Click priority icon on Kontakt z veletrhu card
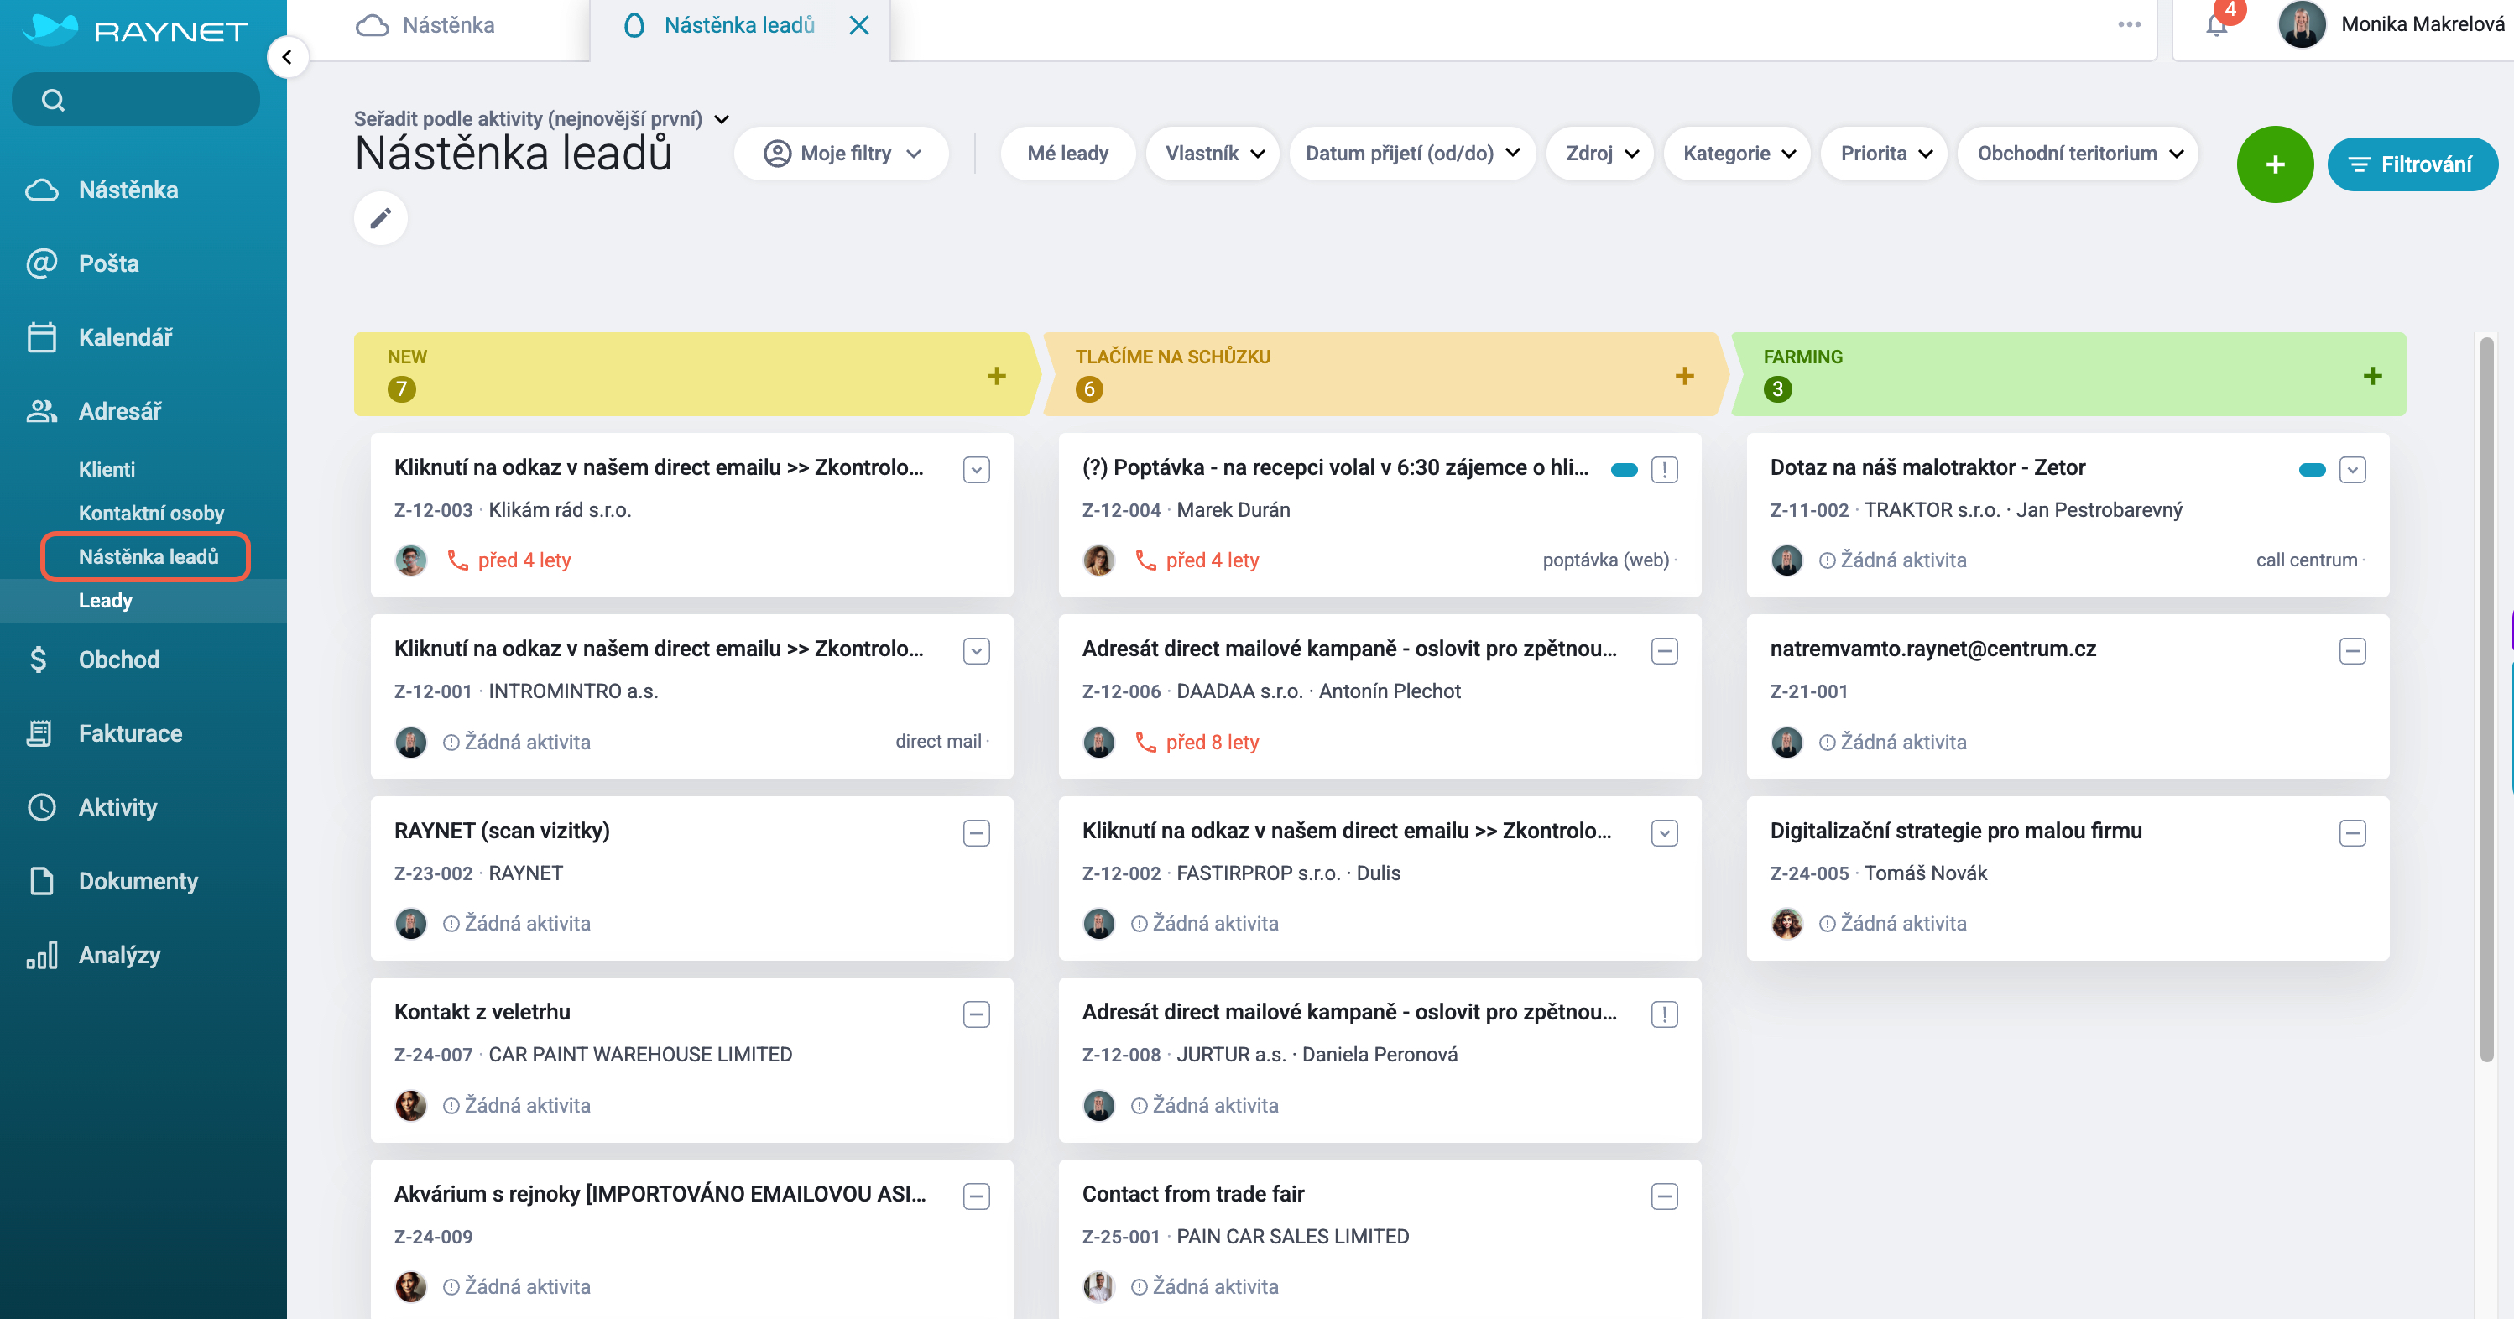 [977, 1014]
